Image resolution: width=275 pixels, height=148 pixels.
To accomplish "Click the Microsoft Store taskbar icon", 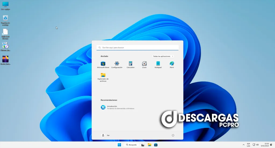I will click(155, 145).
